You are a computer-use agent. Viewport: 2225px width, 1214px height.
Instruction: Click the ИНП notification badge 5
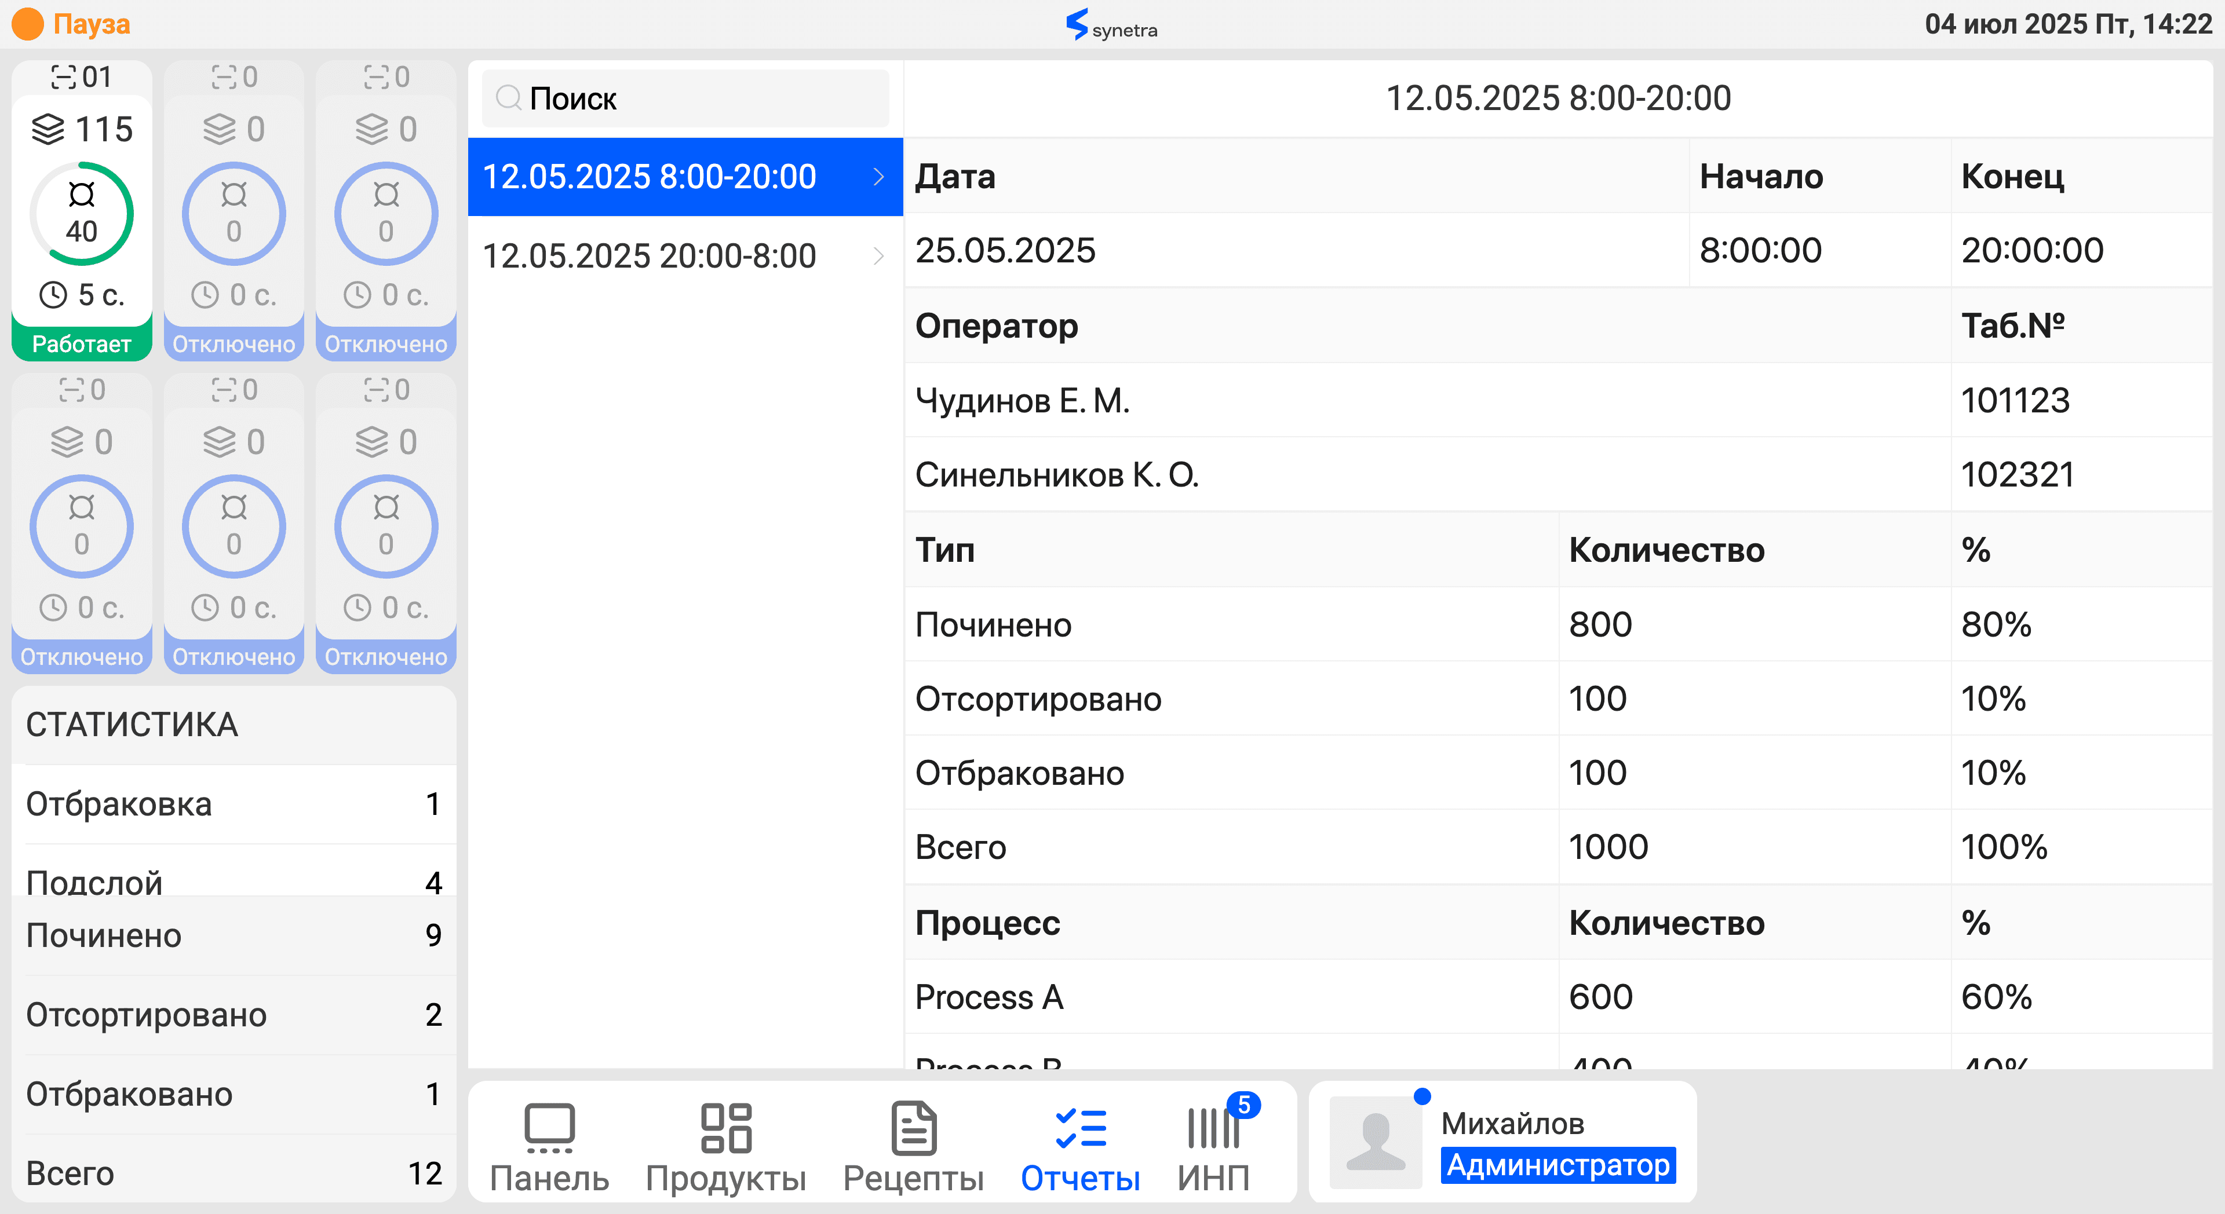click(x=1243, y=1105)
